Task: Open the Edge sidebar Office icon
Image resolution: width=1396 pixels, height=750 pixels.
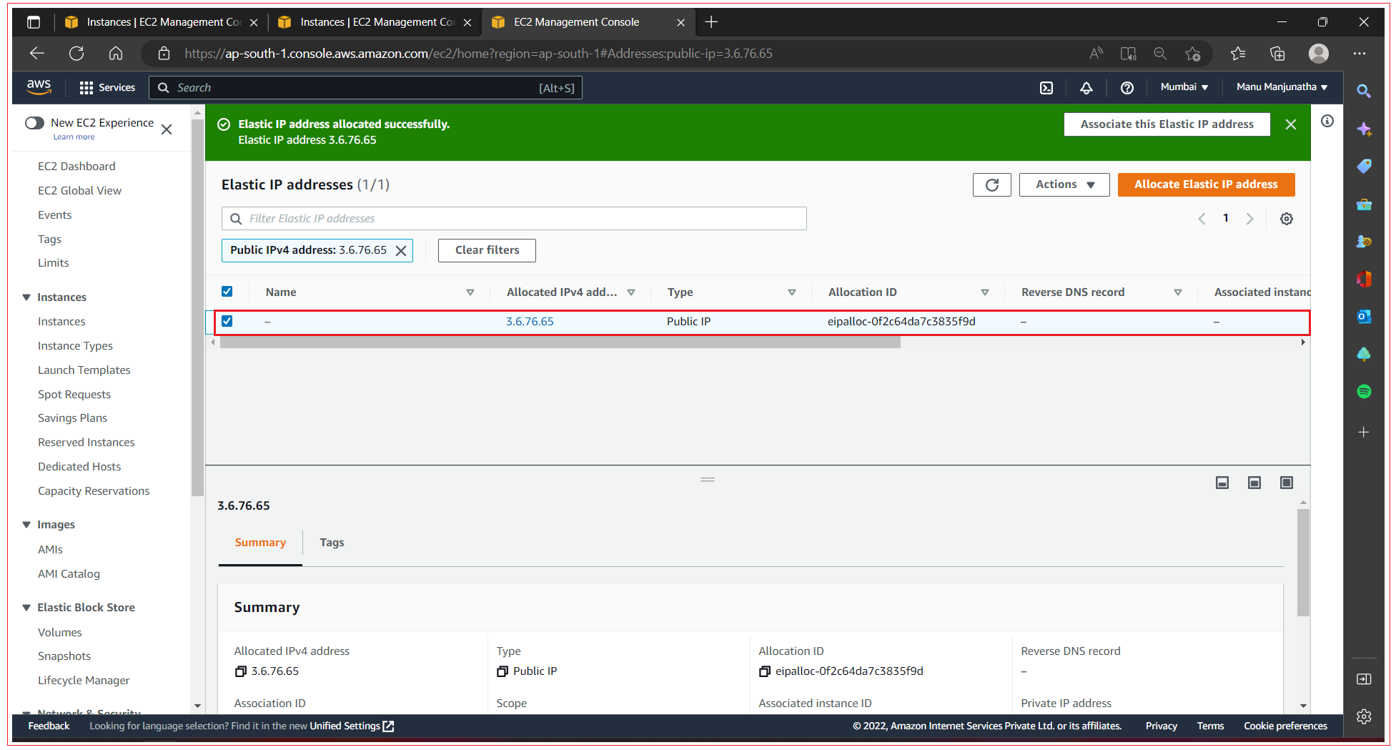Action: click(1364, 279)
